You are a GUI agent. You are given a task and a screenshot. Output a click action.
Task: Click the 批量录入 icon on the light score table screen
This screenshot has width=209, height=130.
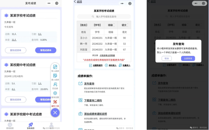(x=120, y=65)
